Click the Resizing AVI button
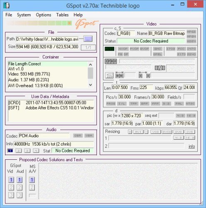The width and height of the screenshot is (206, 208). (138, 132)
